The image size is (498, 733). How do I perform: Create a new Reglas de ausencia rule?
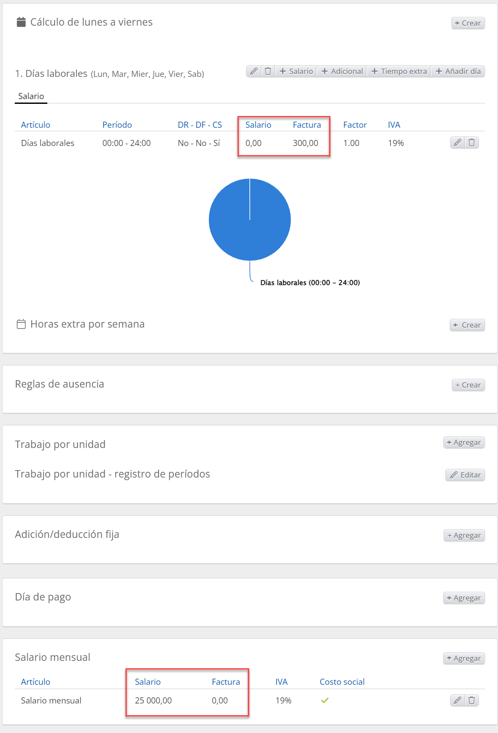(x=468, y=385)
